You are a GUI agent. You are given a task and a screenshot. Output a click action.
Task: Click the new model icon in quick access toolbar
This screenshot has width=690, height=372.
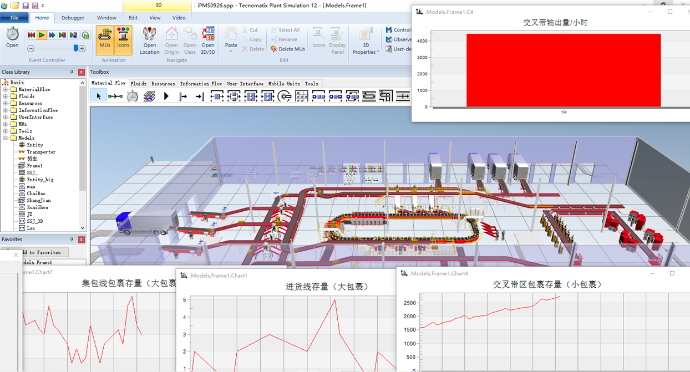(15, 5)
